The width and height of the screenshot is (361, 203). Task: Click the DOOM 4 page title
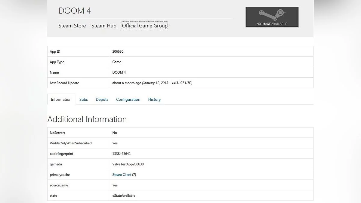tap(75, 11)
